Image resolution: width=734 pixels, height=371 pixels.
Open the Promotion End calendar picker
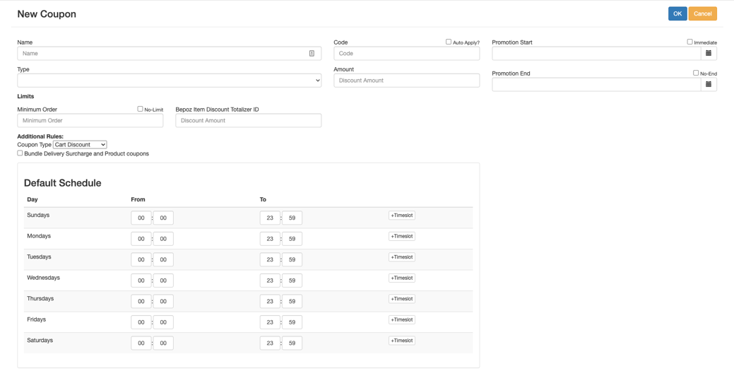point(709,85)
